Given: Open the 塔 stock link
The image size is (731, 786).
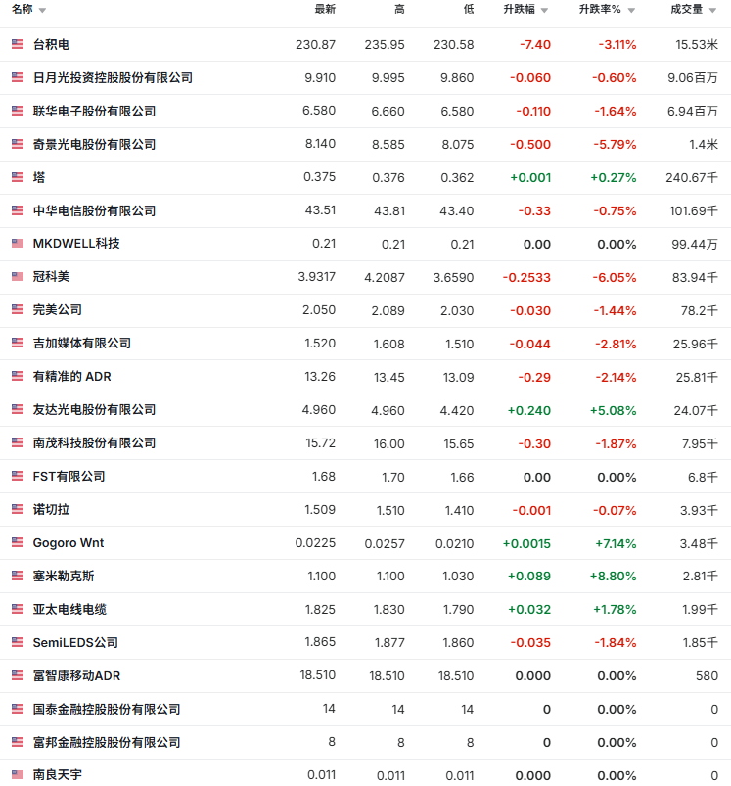Looking at the screenshot, I should click(39, 177).
